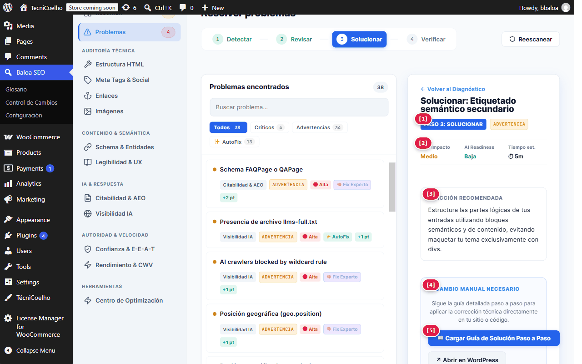Click the book icon beside Legibilidad & UX
This screenshot has height=364, width=582.
pos(88,162)
